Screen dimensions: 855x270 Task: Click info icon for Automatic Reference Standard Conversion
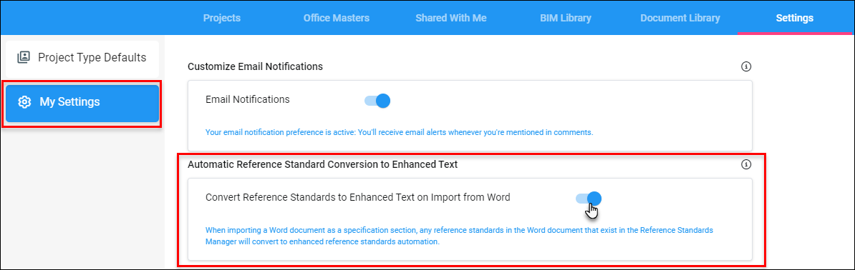click(746, 164)
